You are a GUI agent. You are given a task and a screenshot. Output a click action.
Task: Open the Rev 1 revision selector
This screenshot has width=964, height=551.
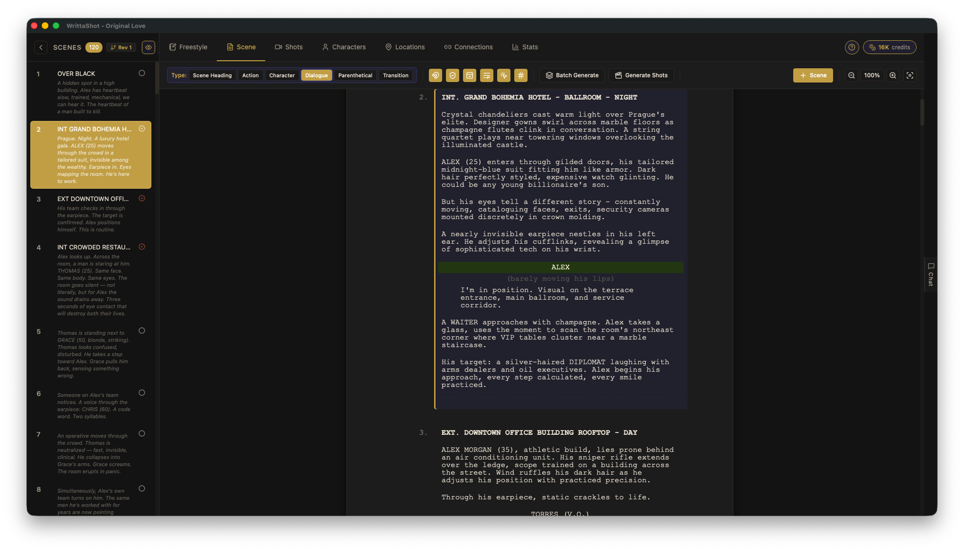coord(121,47)
